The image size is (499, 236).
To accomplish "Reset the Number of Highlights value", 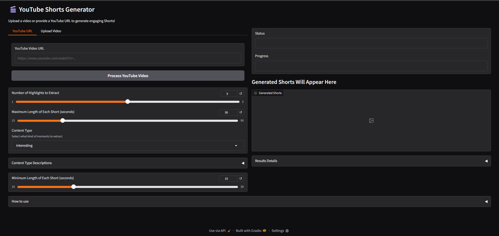I will (x=241, y=93).
